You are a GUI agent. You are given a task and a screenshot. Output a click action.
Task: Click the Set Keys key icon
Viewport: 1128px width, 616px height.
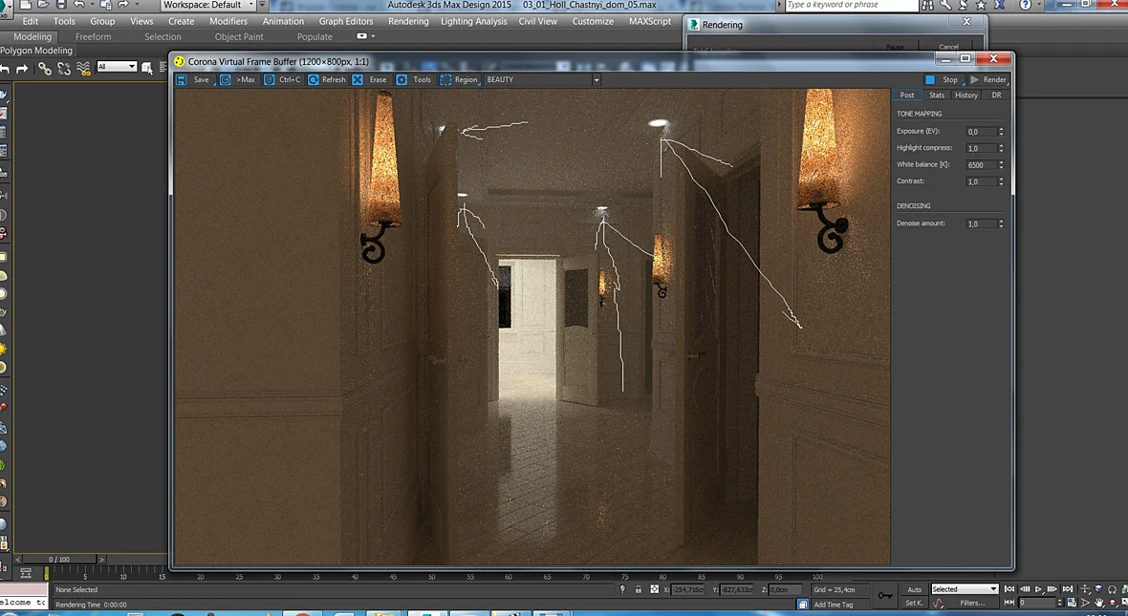[885, 595]
